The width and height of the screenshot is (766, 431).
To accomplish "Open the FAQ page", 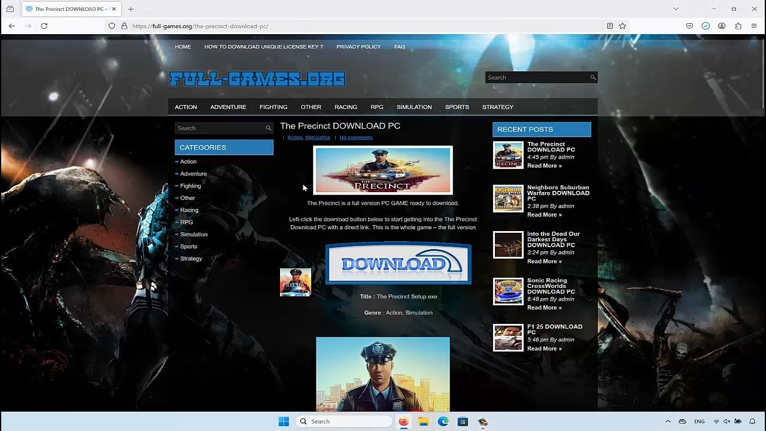I will pos(400,47).
